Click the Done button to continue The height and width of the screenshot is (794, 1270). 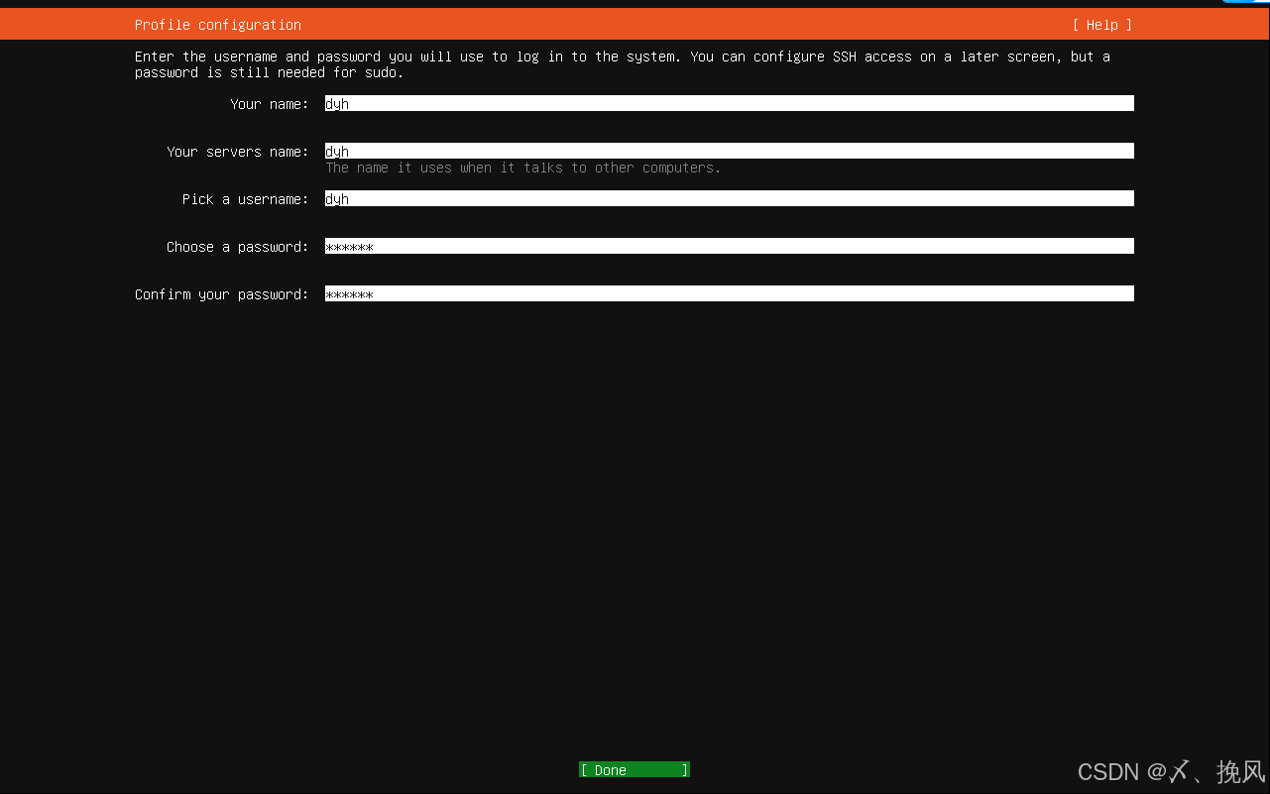[634, 769]
